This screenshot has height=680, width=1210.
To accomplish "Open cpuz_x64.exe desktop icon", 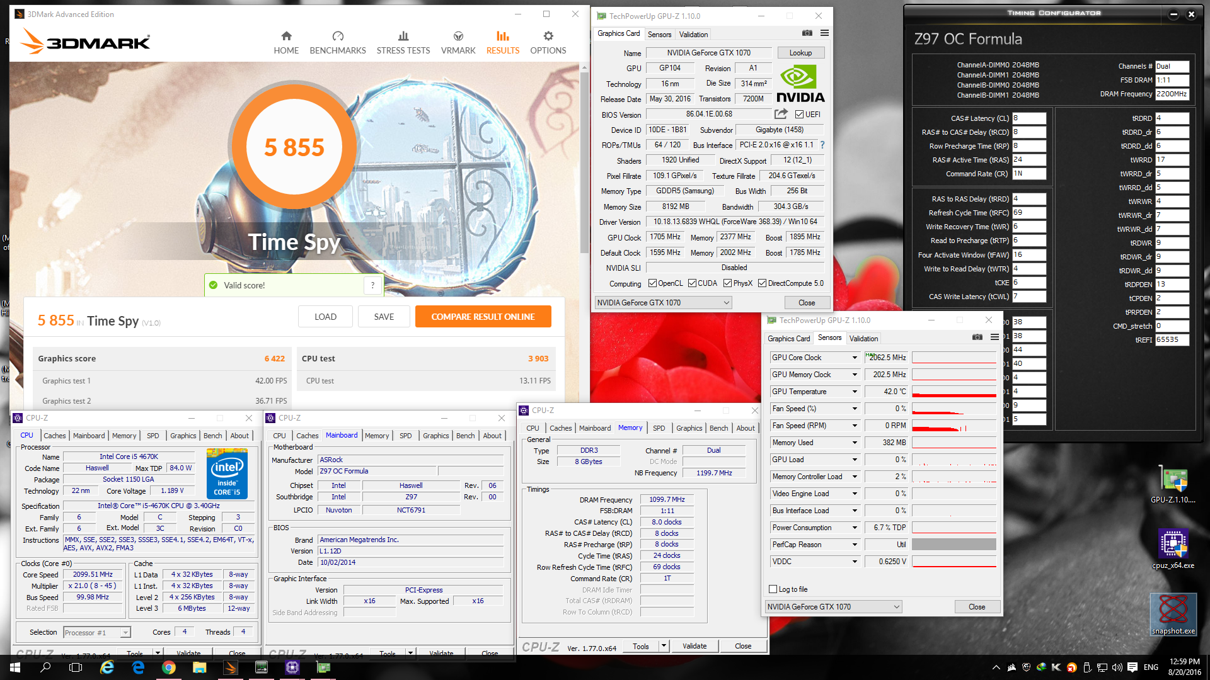I will tap(1173, 548).
